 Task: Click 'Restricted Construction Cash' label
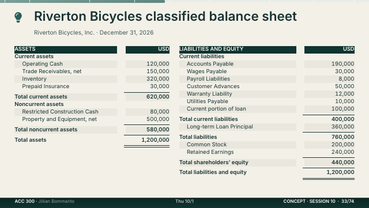click(x=60, y=112)
